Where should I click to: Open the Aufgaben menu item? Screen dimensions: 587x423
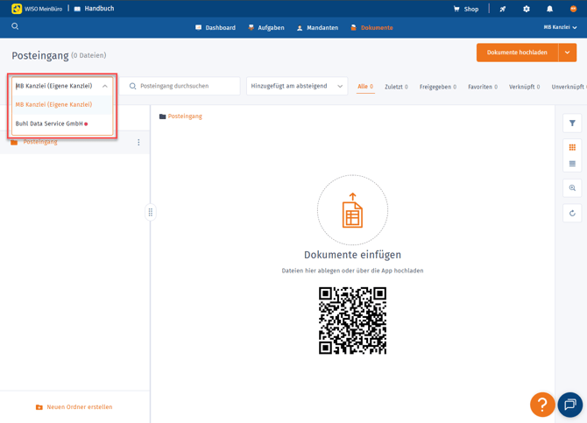point(265,28)
